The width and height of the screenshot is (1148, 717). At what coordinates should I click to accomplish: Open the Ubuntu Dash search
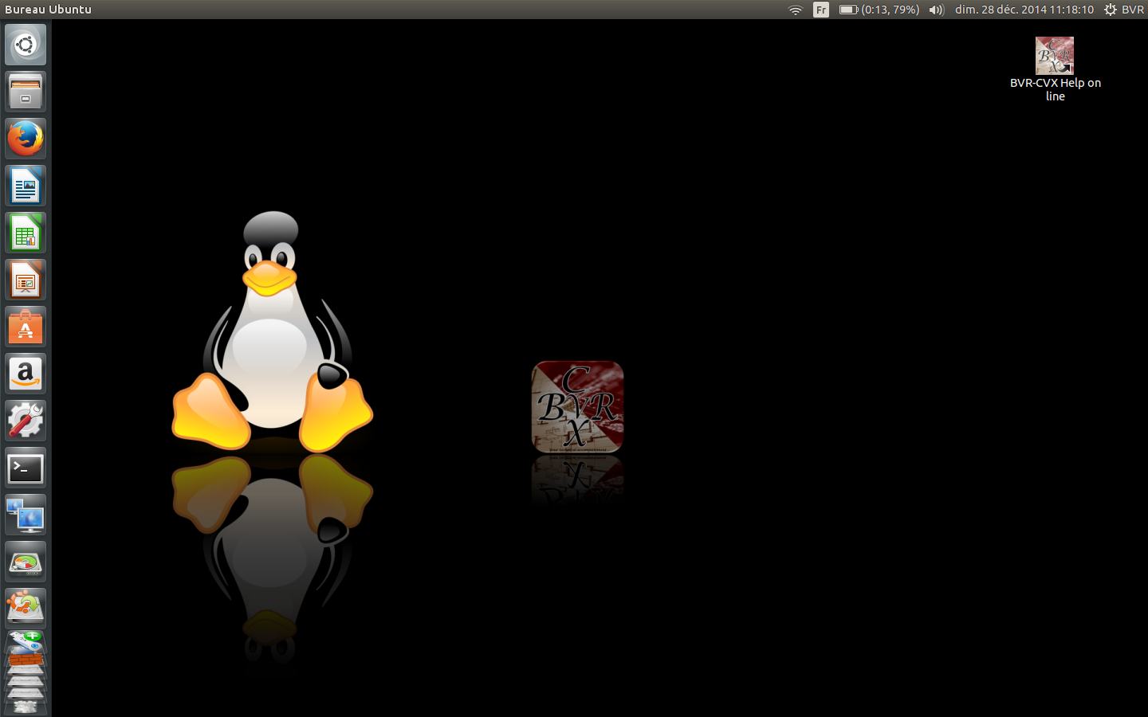point(26,45)
